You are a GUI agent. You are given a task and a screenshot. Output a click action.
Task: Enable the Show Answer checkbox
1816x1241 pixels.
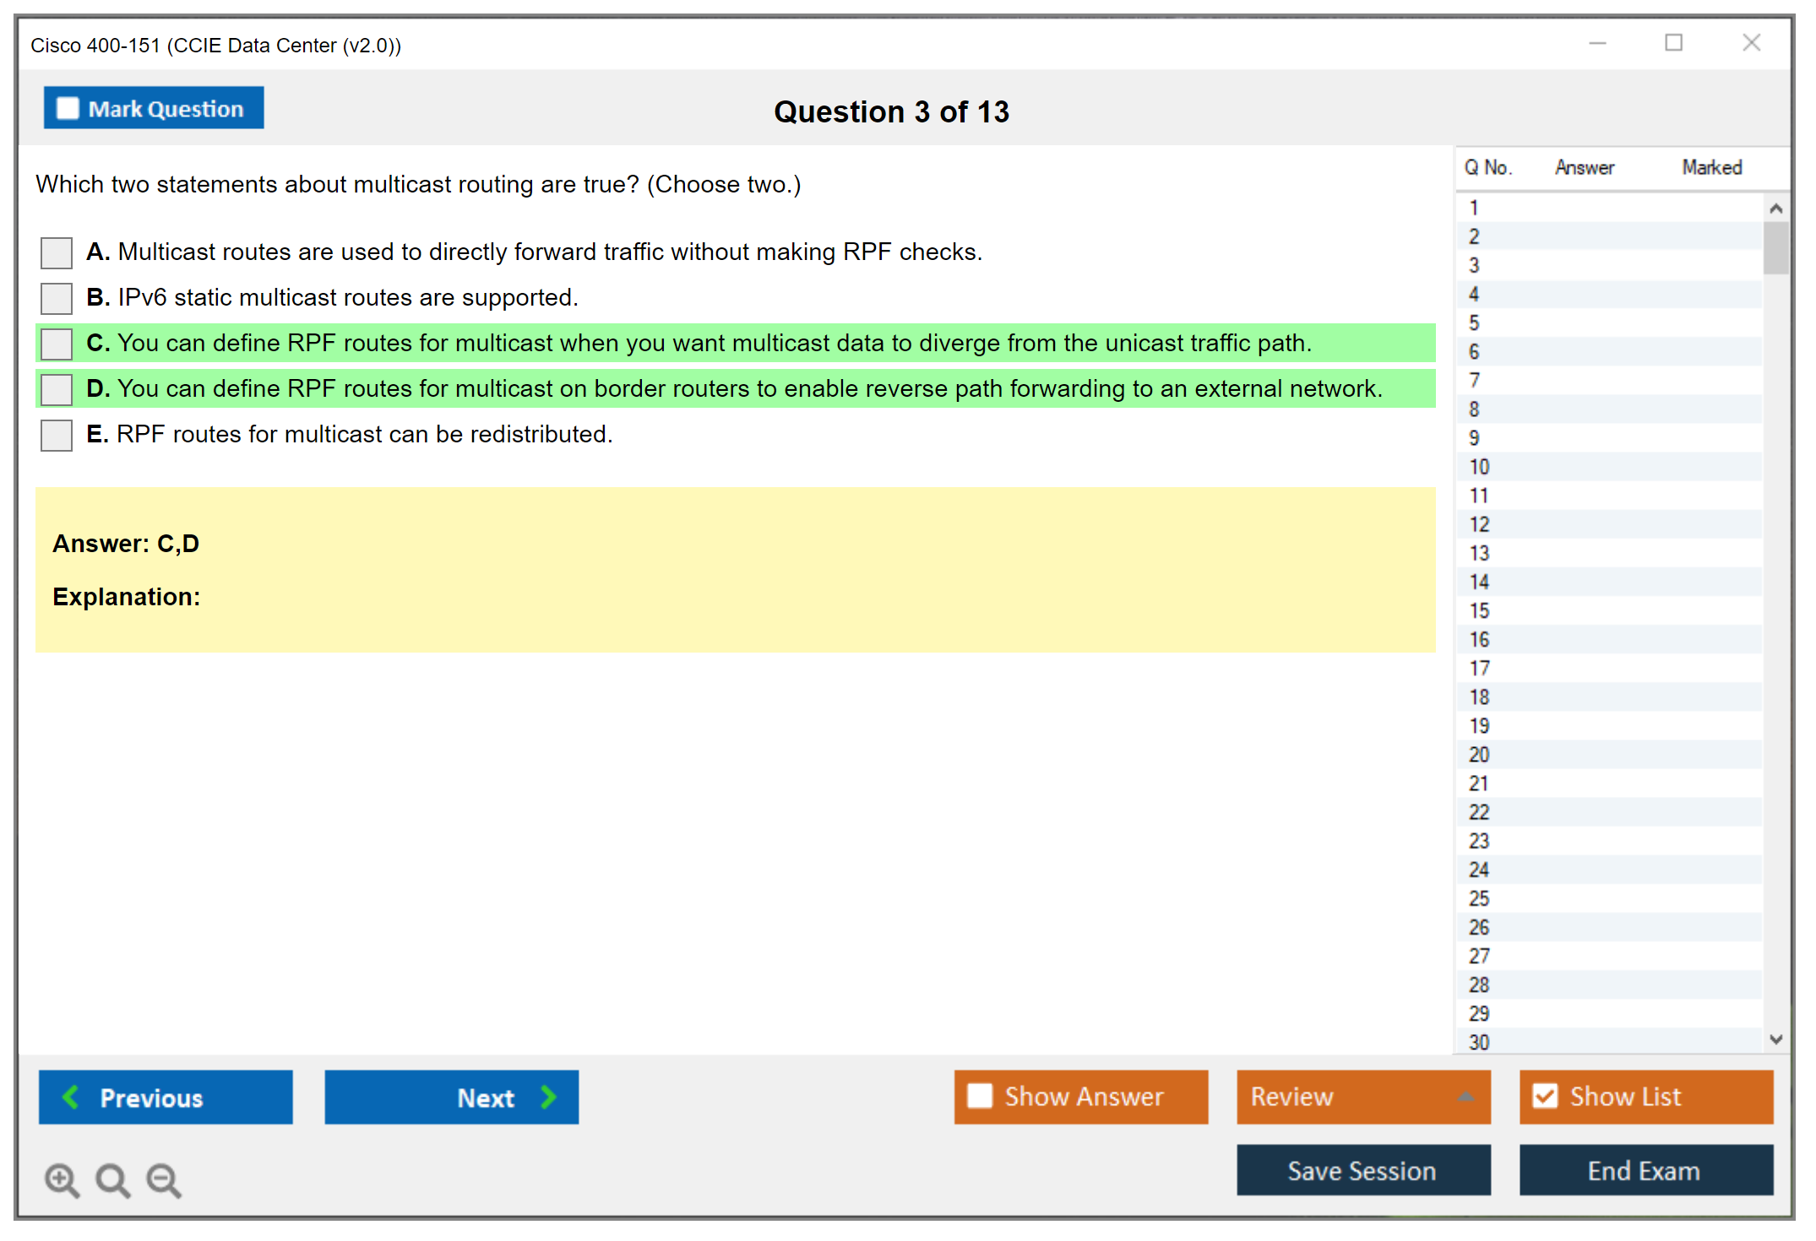[980, 1096]
